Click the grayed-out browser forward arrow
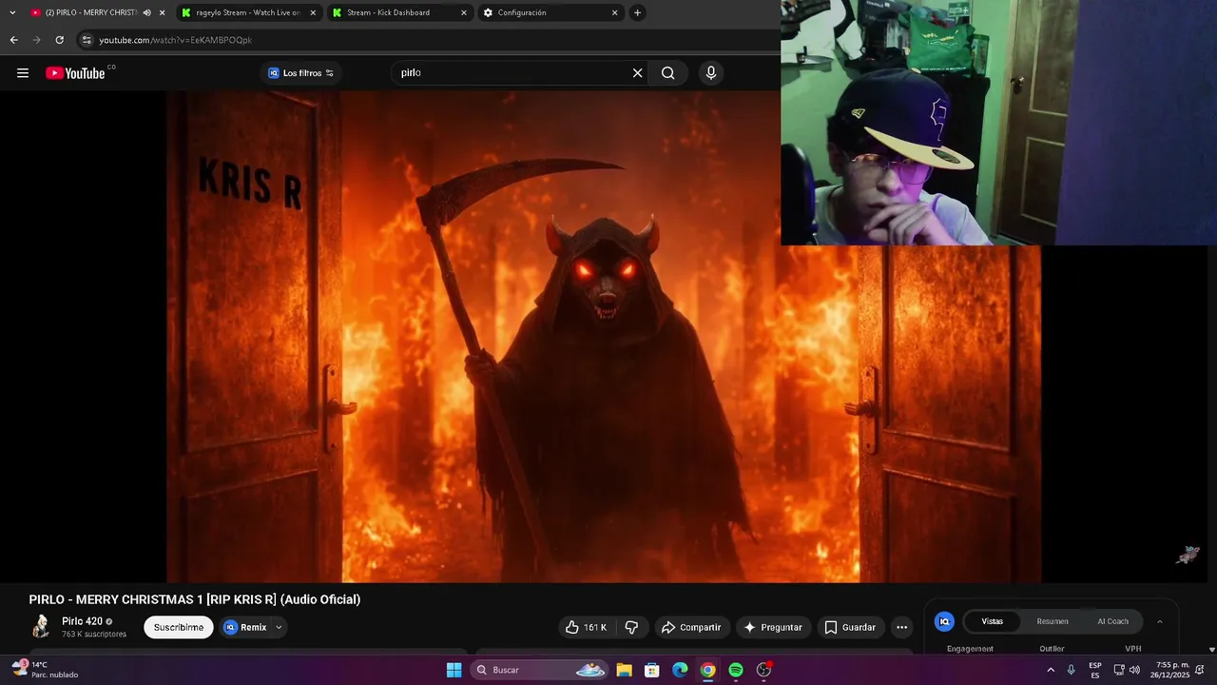The width and height of the screenshot is (1217, 685). point(36,40)
